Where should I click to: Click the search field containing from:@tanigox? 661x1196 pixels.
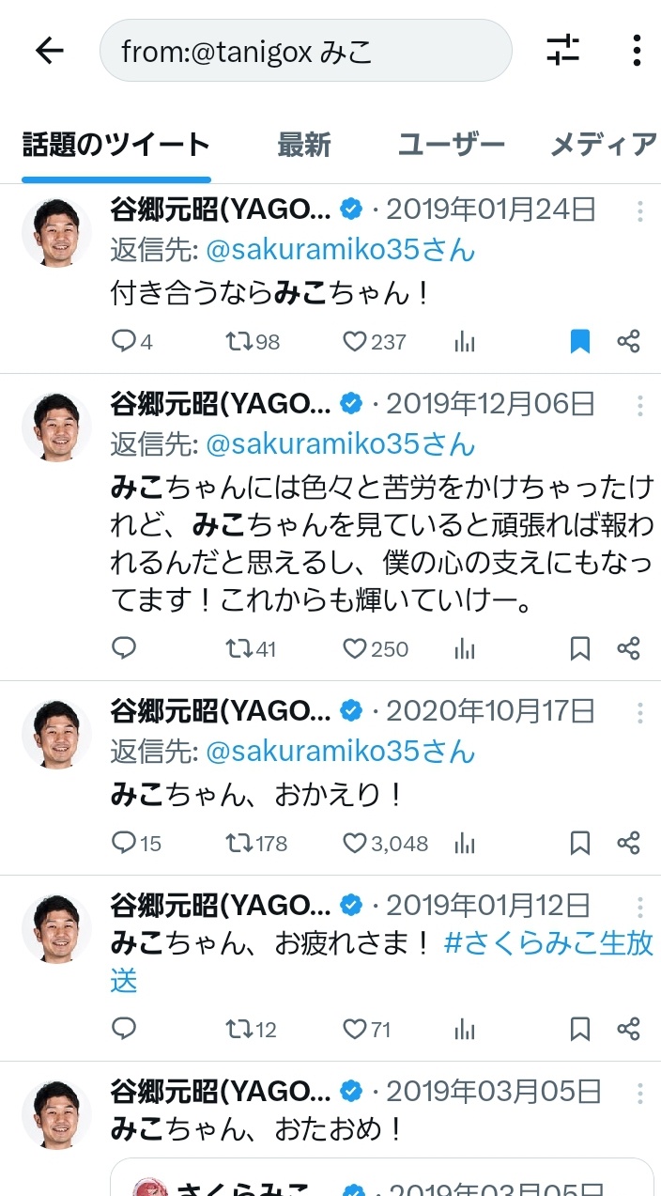[306, 51]
